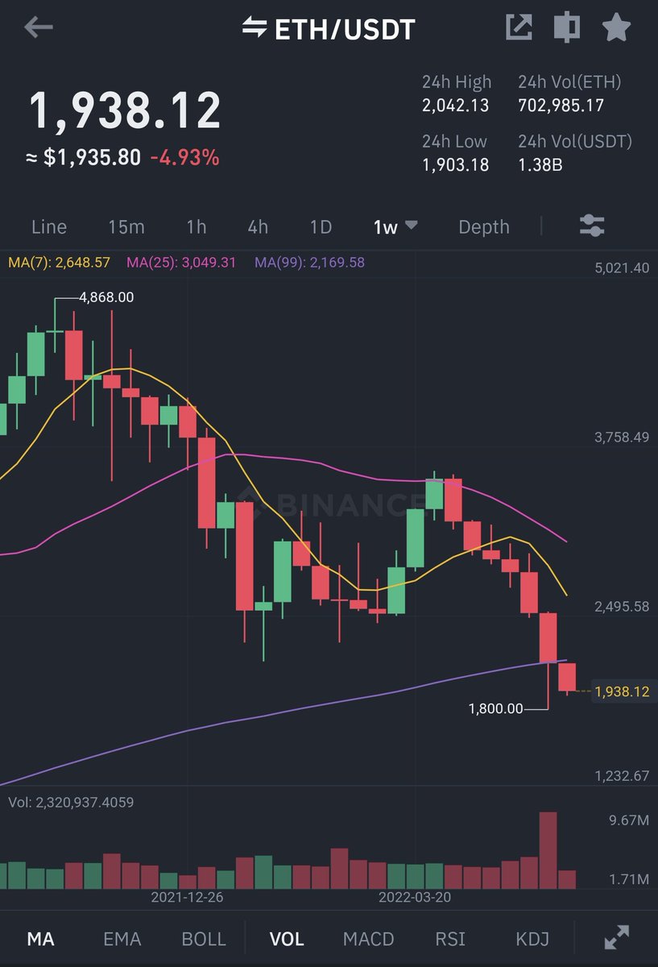Tap 24h High value 2,042.13
The width and height of the screenshot is (658, 967).
click(x=455, y=106)
